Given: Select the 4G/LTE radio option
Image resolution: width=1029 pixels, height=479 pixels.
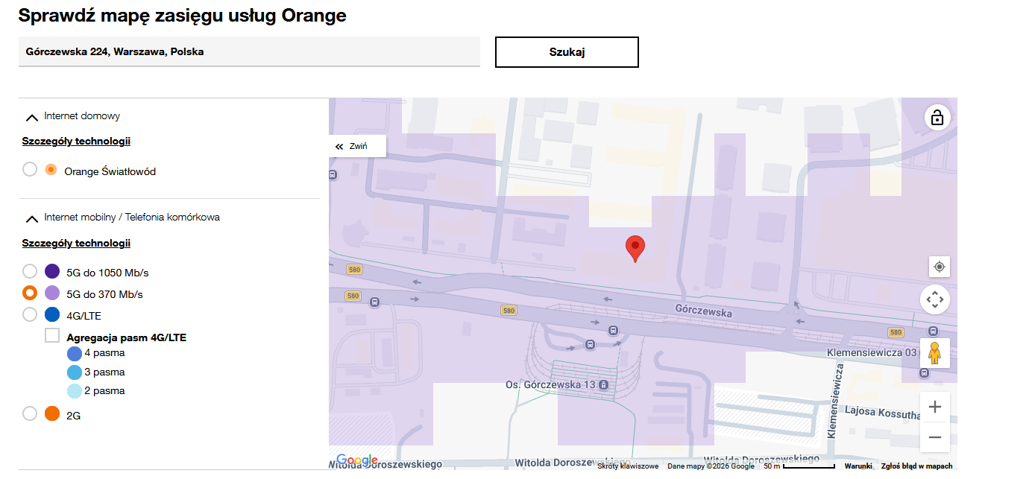Looking at the screenshot, I should click(x=30, y=314).
